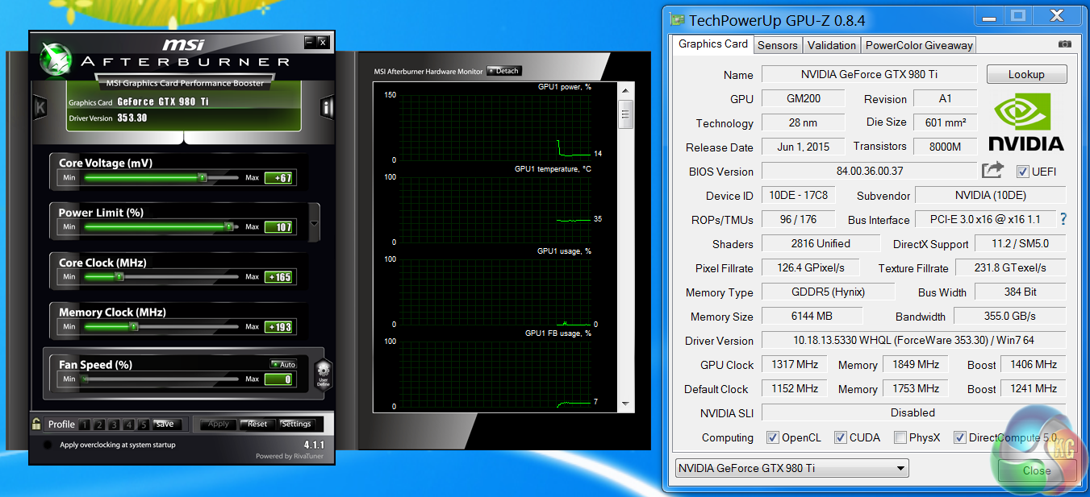This screenshot has height=497, width=1090.
Task: Click the Memory Clock +193 value field
Action: [278, 328]
